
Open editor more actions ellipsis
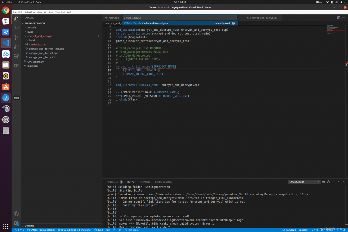click(x=344, y=18)
